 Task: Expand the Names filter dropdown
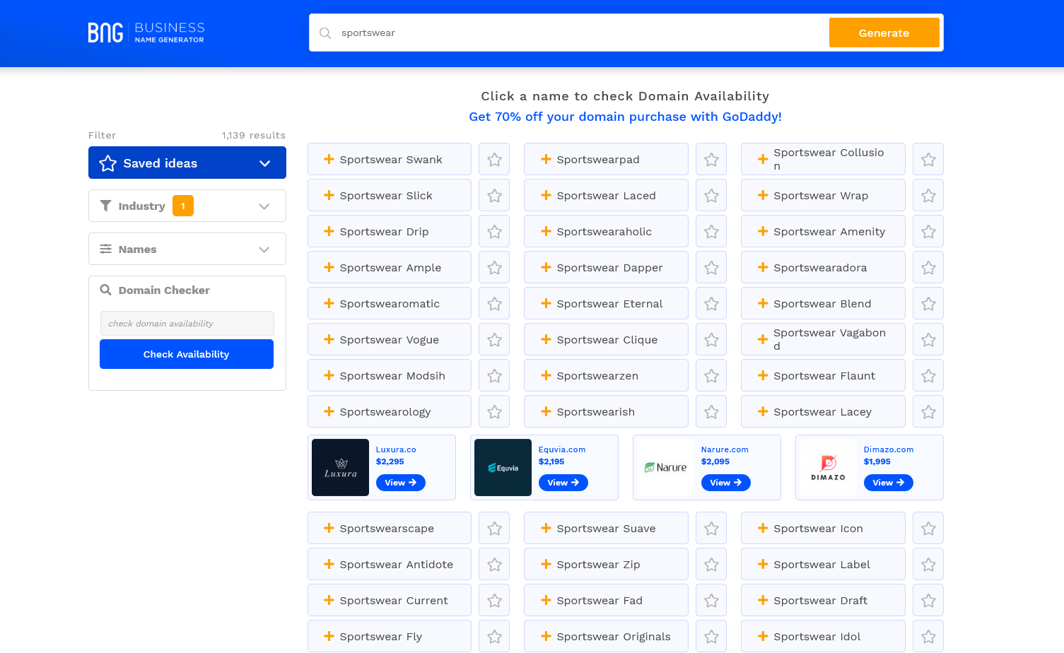tap(264, 249)
